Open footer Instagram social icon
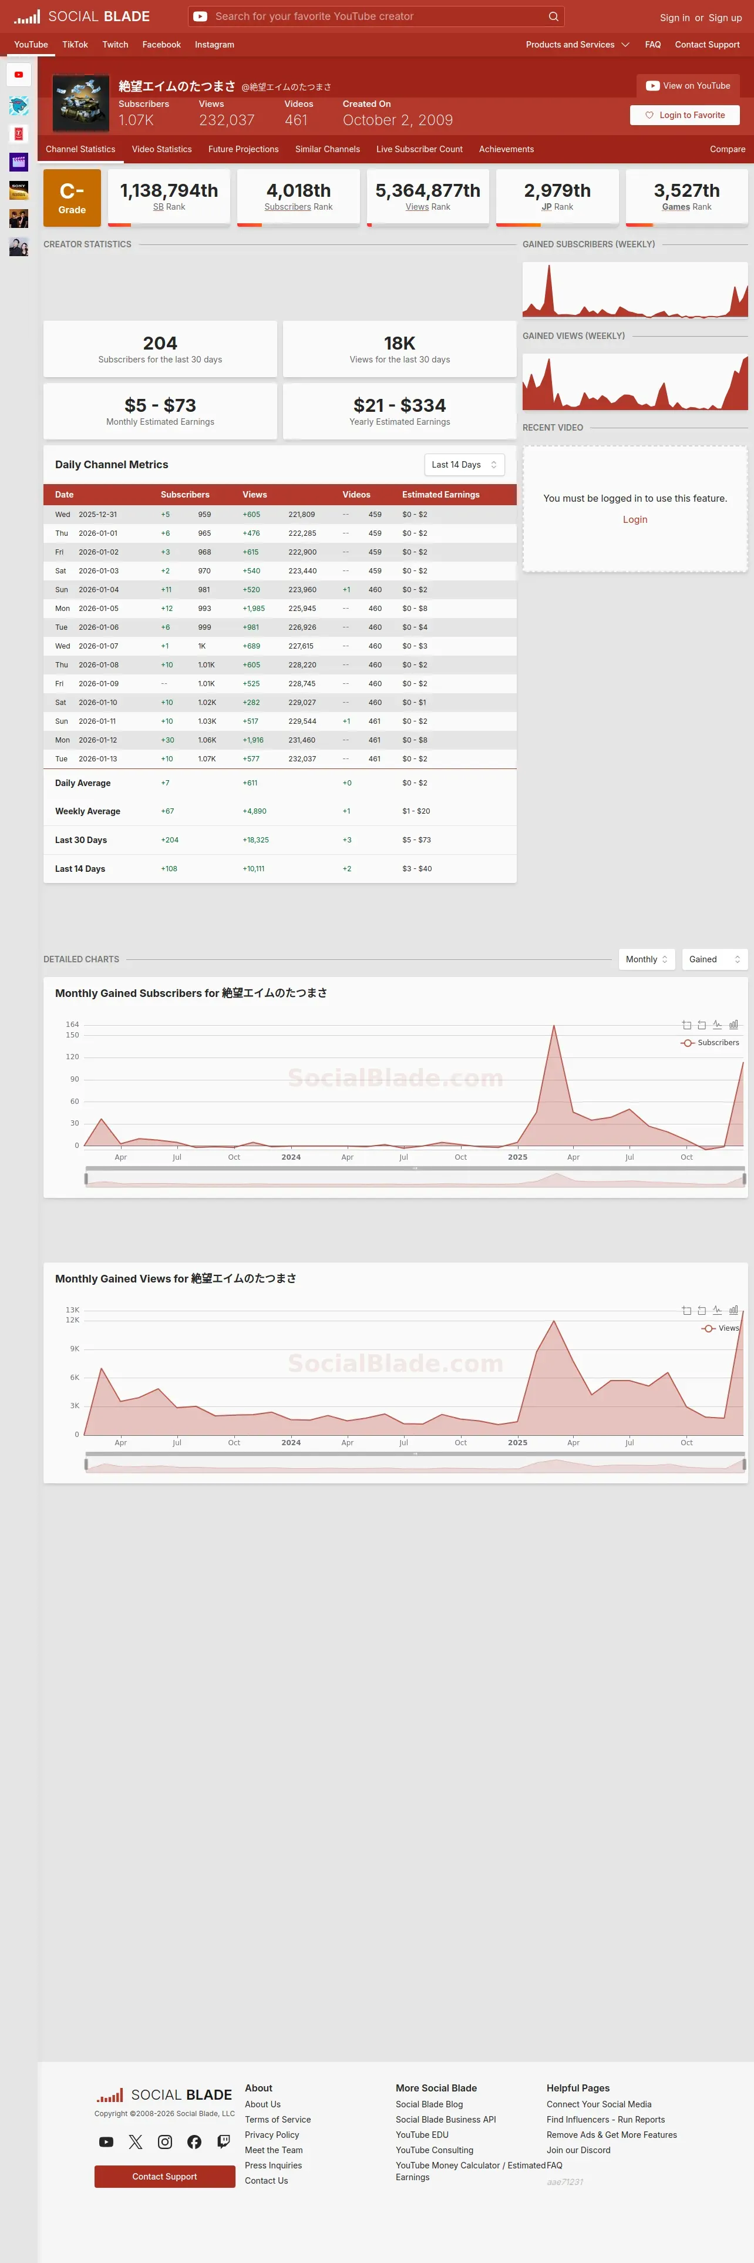 click(165, 2142)
